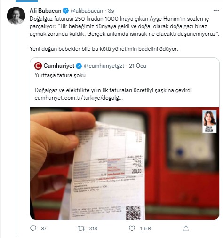Open the Cumhuriyet account name
The image size is (223, 238).
(59, 66)
